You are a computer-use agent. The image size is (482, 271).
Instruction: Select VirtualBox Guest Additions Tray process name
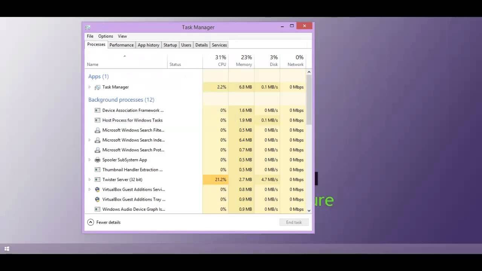134,199
